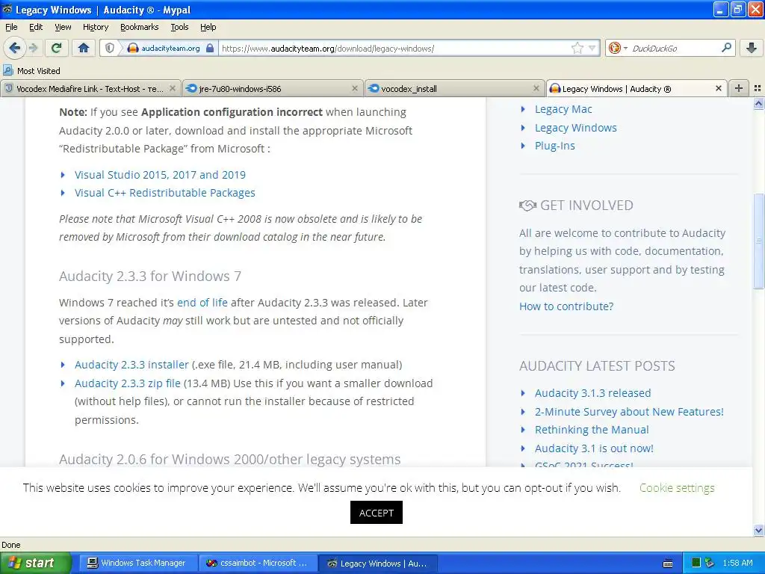Close the jre-7u80-windows-i586 tab
765x574 pixels.
click(x=355, y=88)
